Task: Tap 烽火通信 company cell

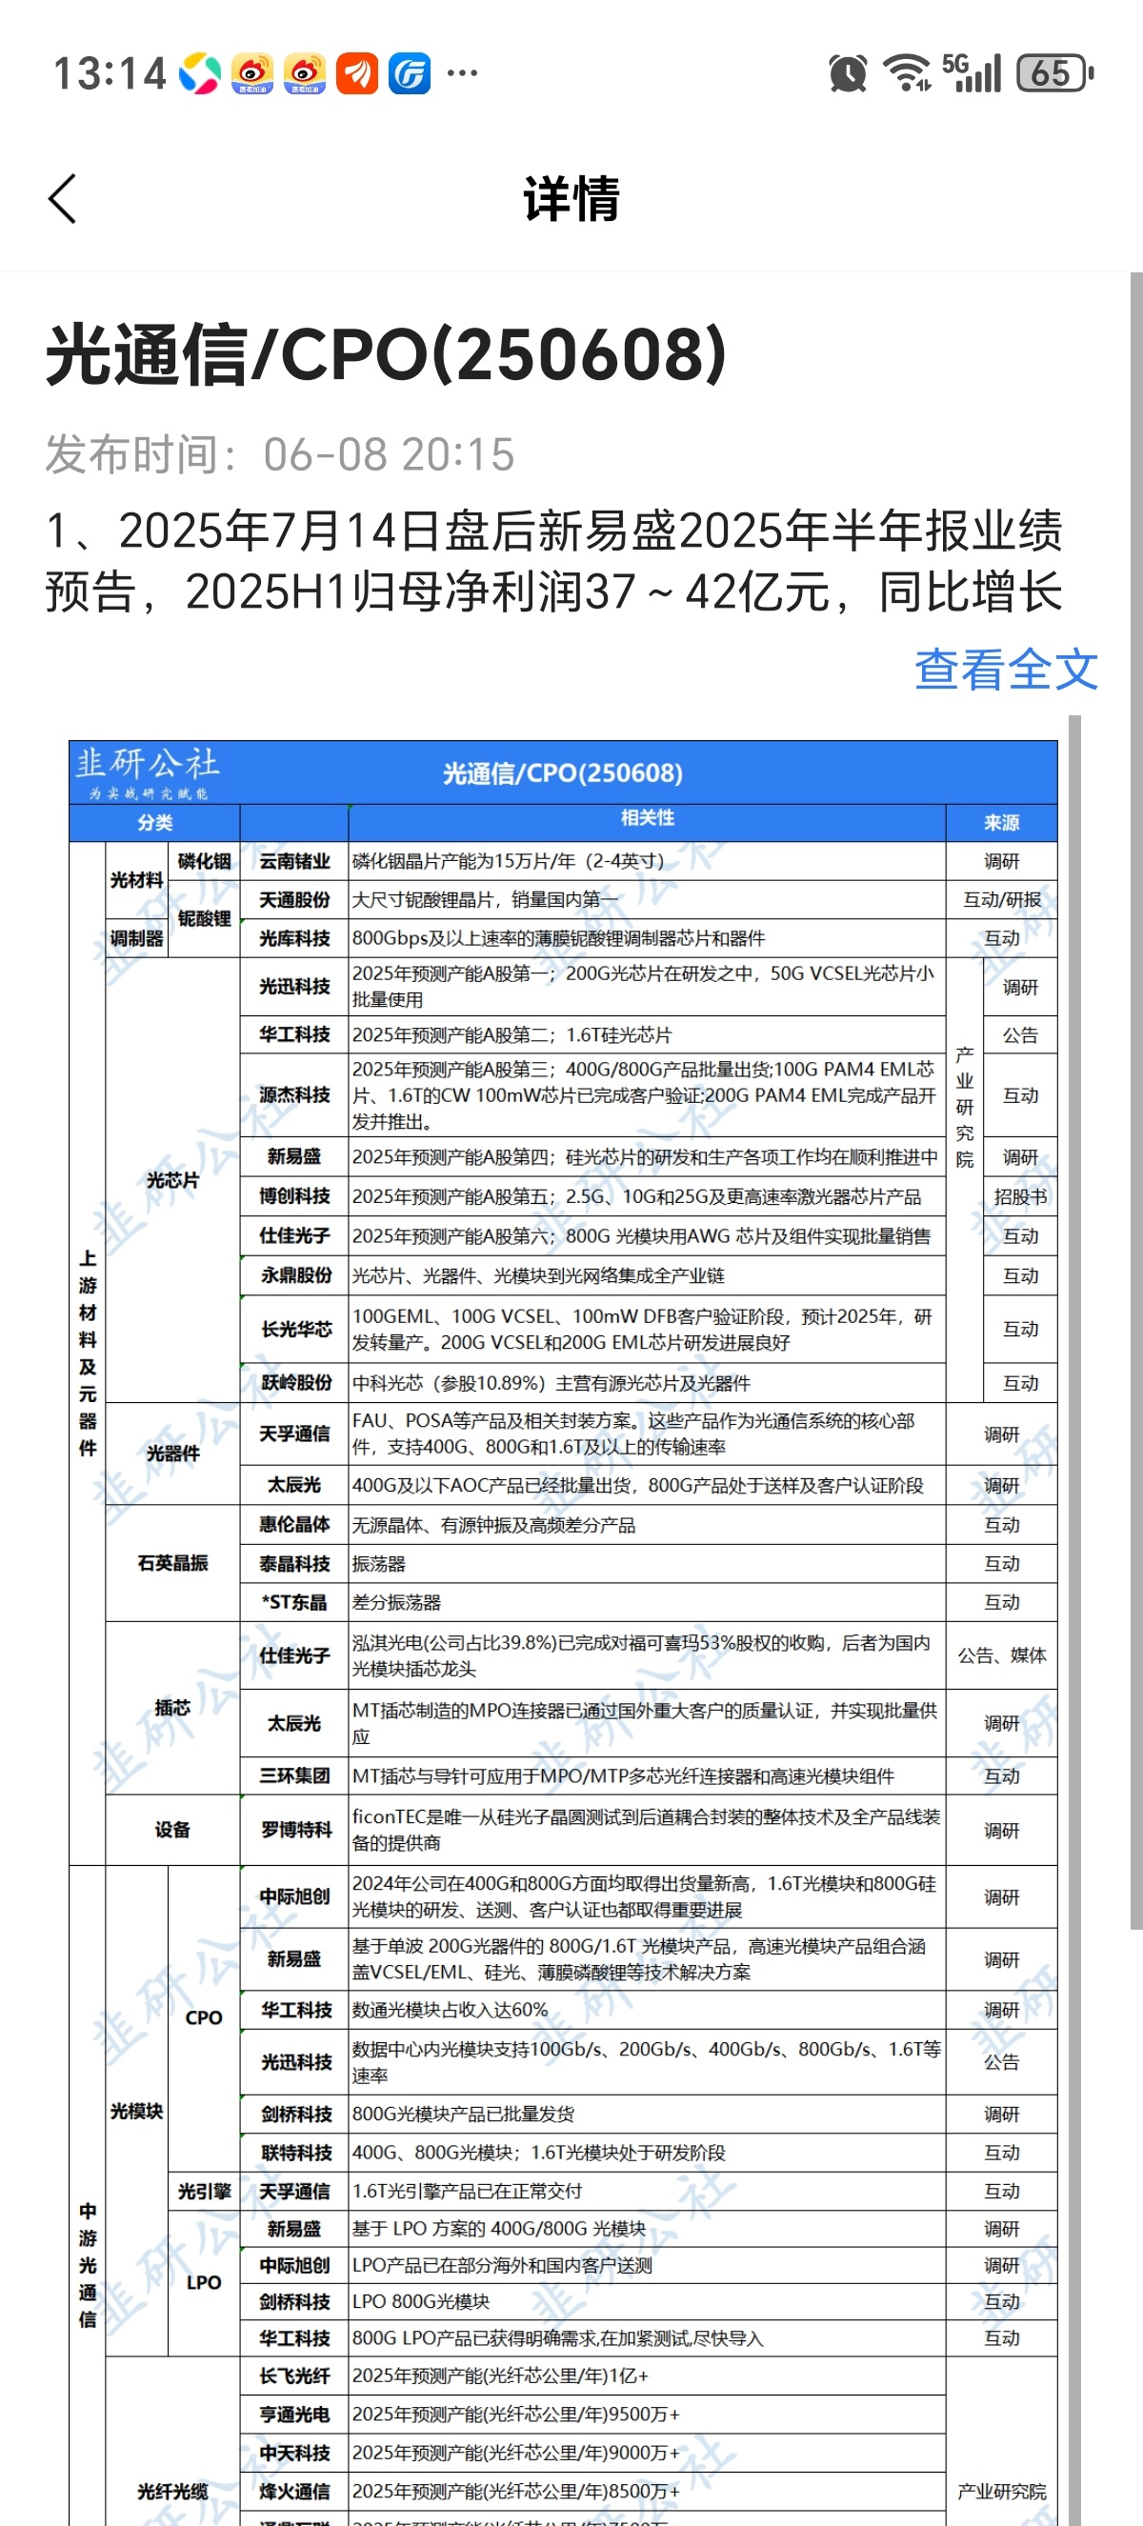Action: tap(294, 2491)
